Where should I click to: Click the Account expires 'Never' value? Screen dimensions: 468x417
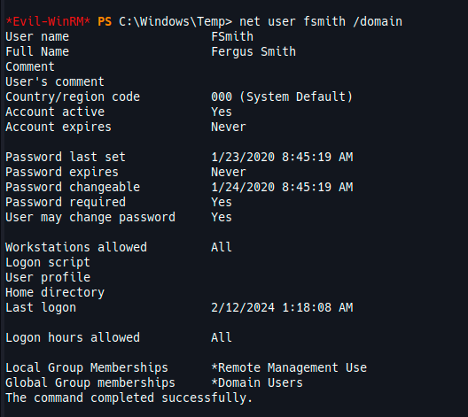229,127
